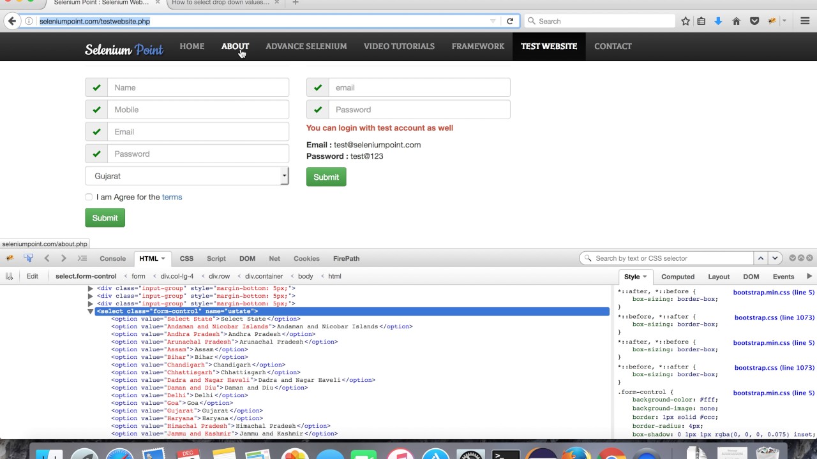Open the new tab plus button
This screenshot has width=817, height=459.
296,3
